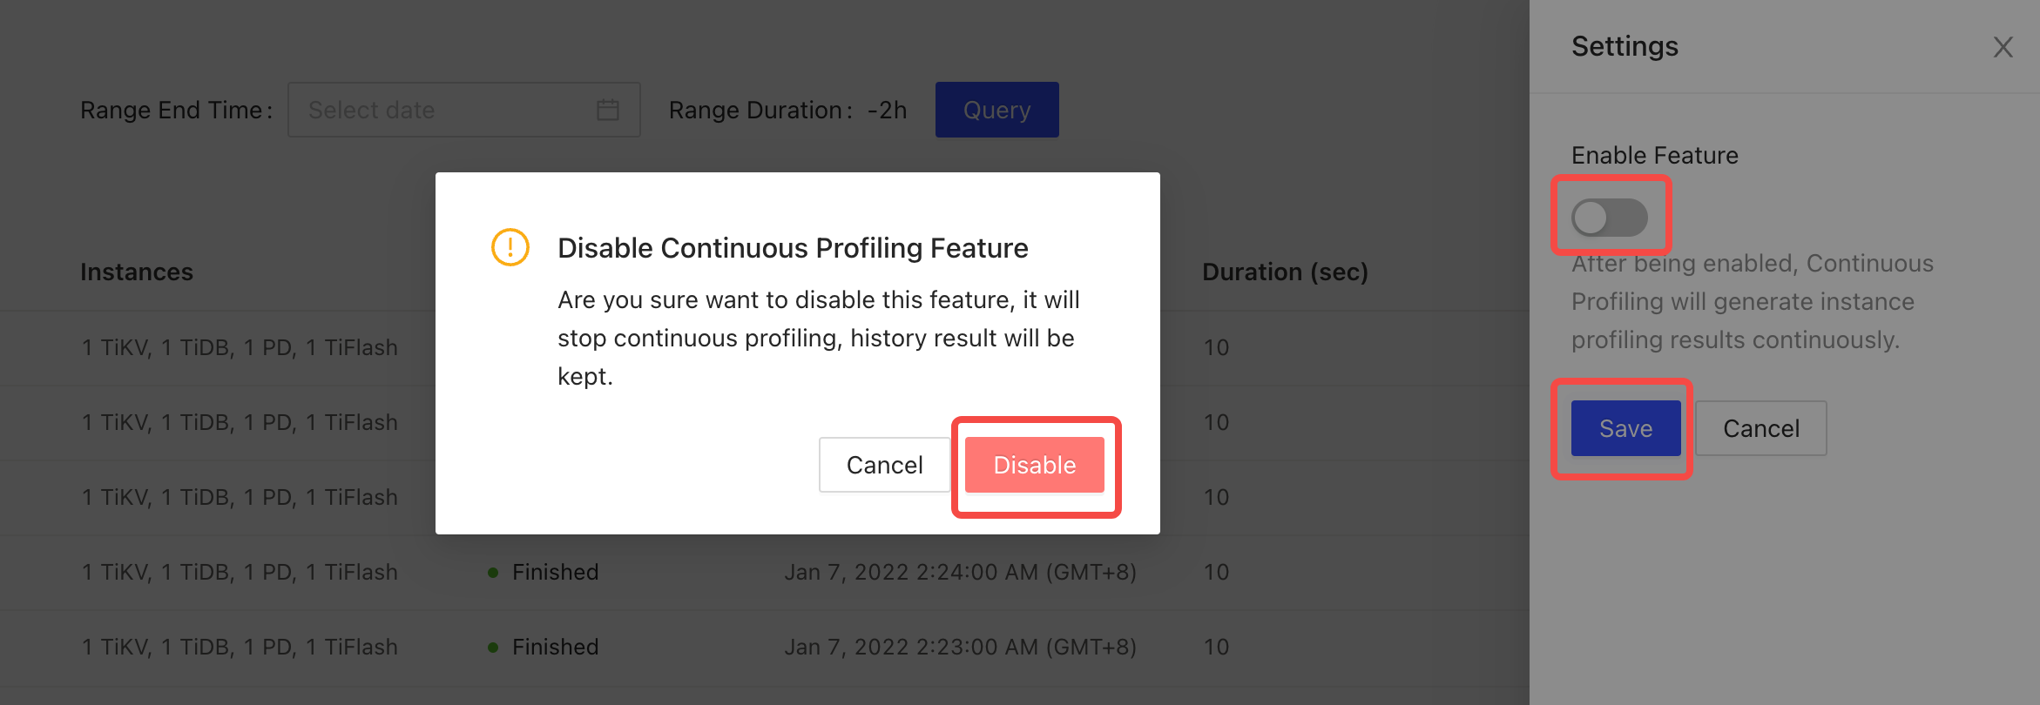Open the Range Duration -2h dropdown
Viewport: 2040px width, 705px height.
[x=887, y=111]
